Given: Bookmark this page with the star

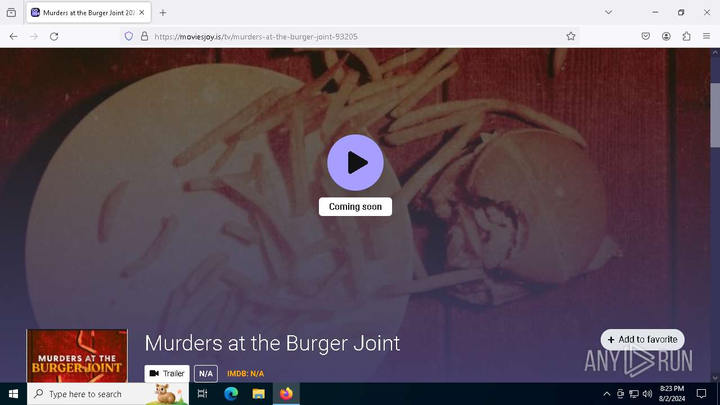Looking at the screenshot, I should (x=571, y=37).
